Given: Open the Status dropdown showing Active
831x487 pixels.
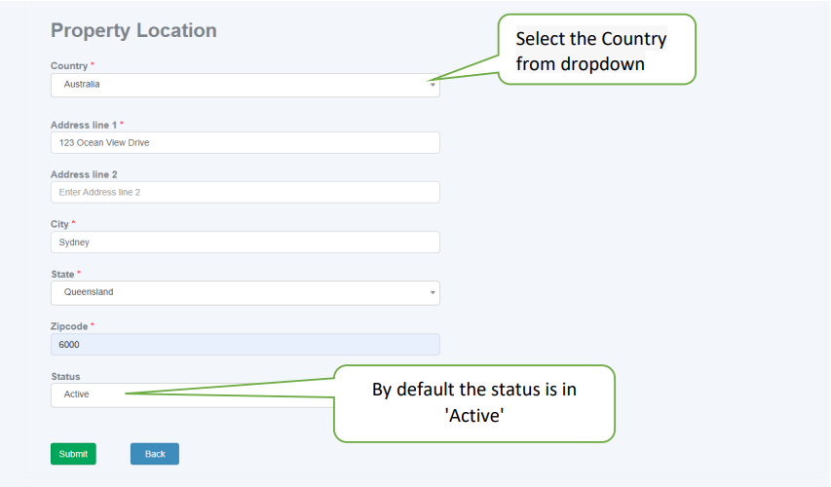Looking at the screenshot, I should pyautogui.click(x=192, y=394).
